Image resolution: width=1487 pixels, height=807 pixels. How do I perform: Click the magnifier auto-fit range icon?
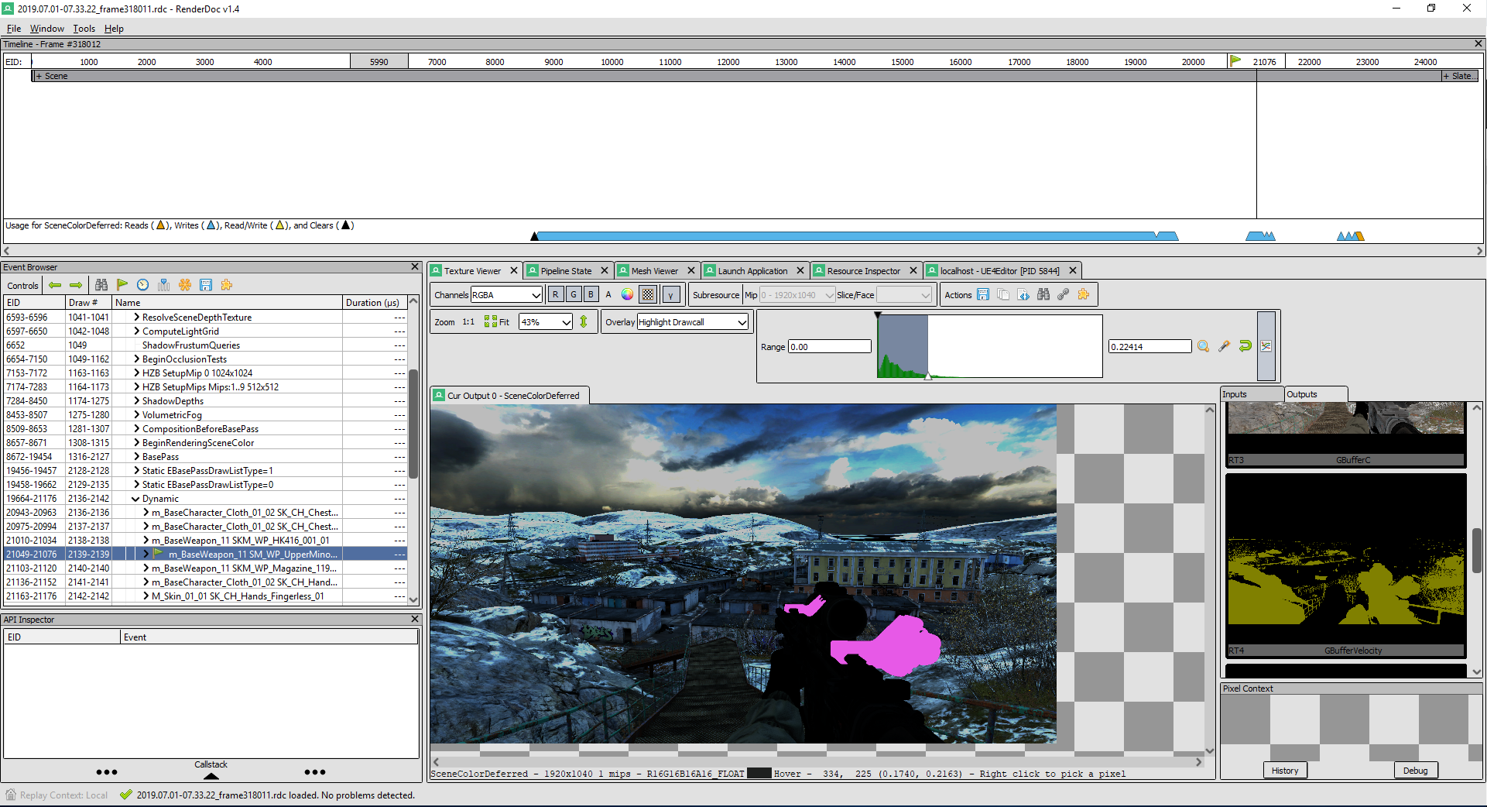click(1203, 346)
